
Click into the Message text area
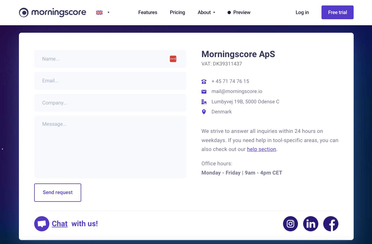110,147
